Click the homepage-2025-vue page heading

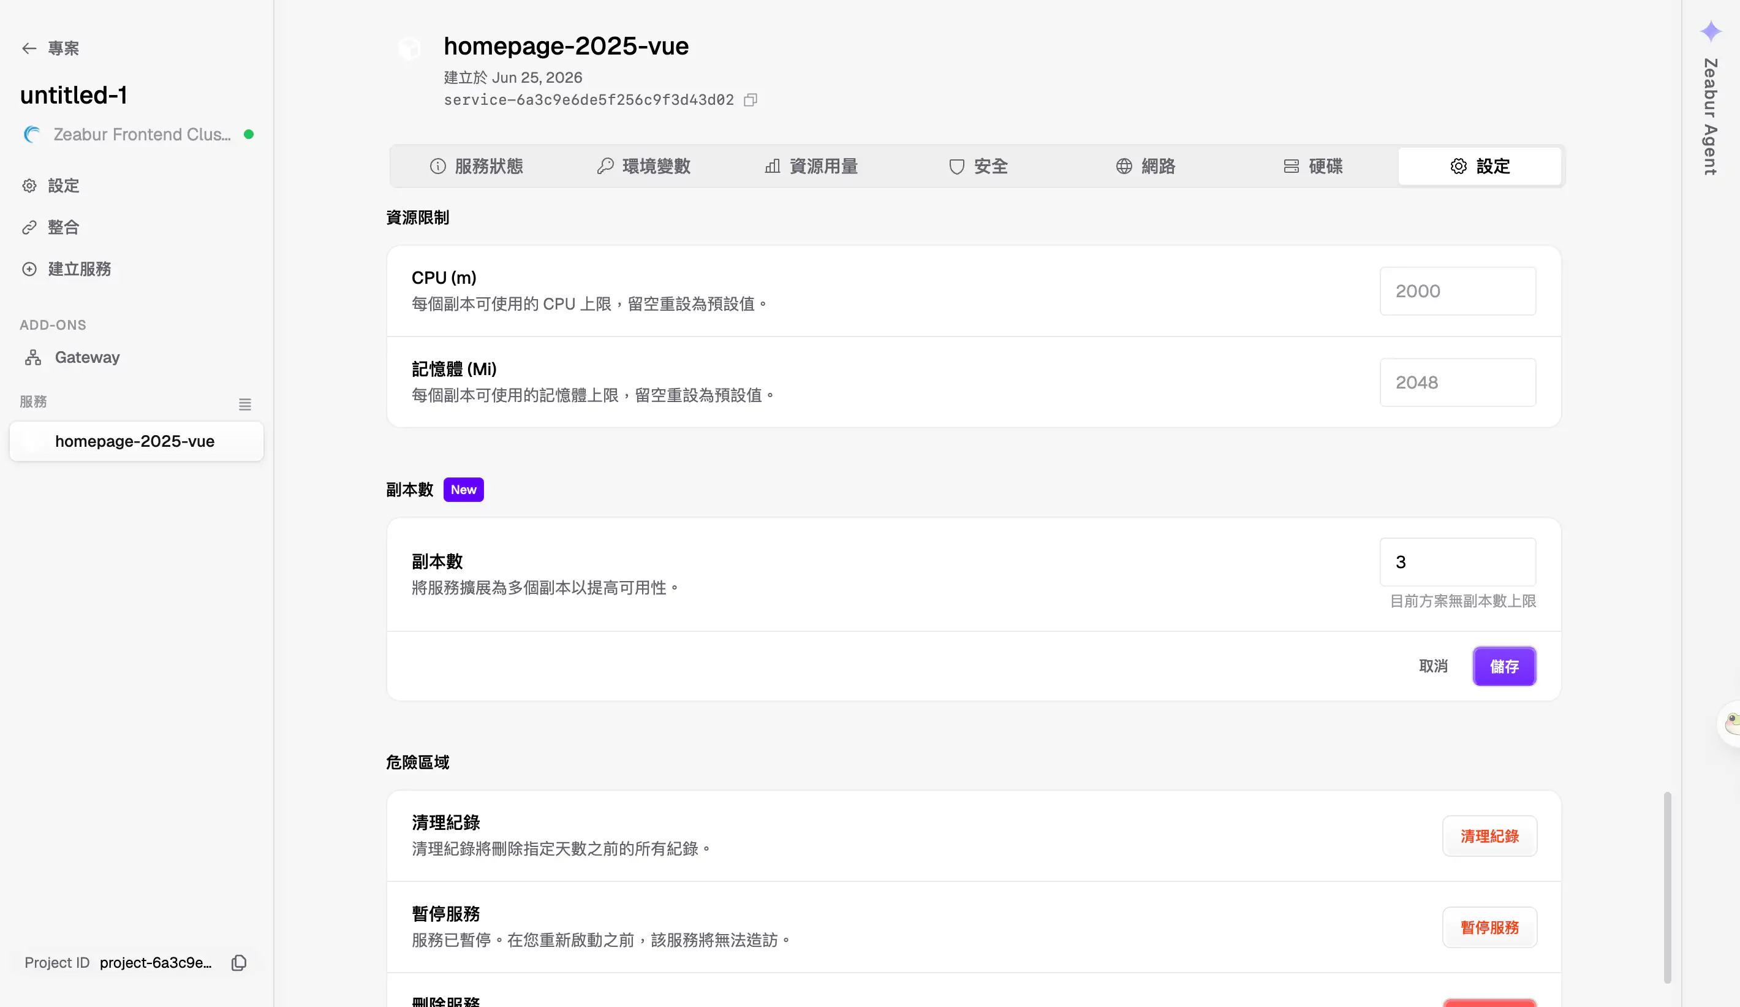click(x=565, y=47)
